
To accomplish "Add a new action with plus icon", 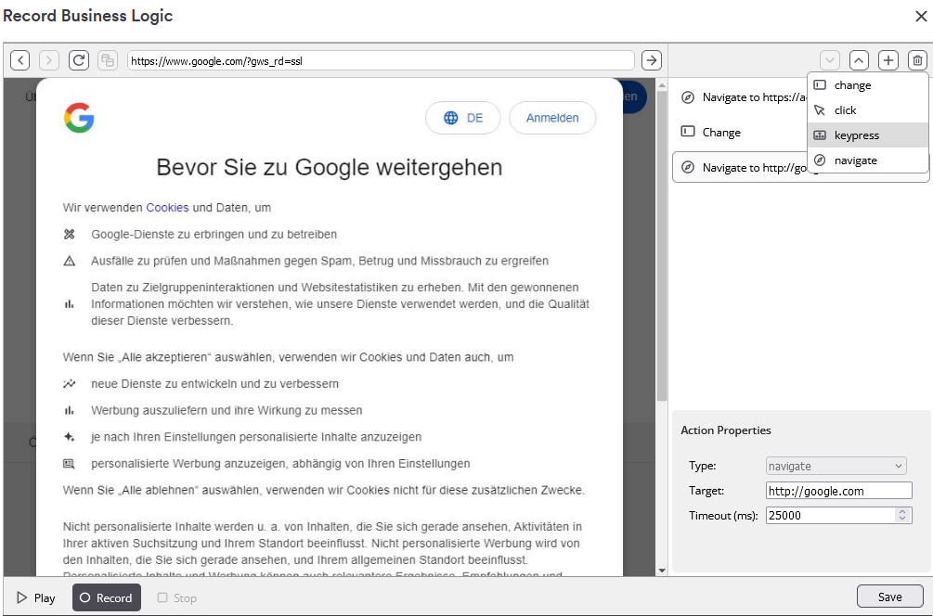I will [x=888, y=60].
